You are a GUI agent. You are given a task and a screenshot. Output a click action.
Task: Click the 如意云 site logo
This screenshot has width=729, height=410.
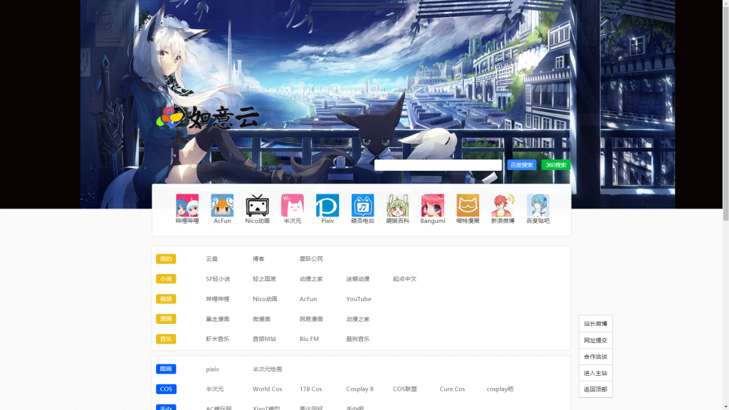tap(208, 117)
